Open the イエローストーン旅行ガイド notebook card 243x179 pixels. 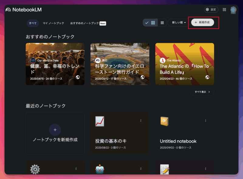coord(120,64)
